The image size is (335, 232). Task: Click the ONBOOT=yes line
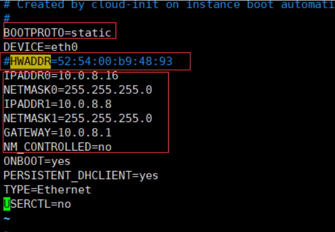37,161
